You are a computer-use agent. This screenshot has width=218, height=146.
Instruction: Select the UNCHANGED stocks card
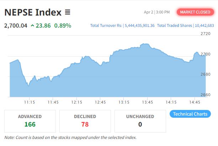coord(140,121)
